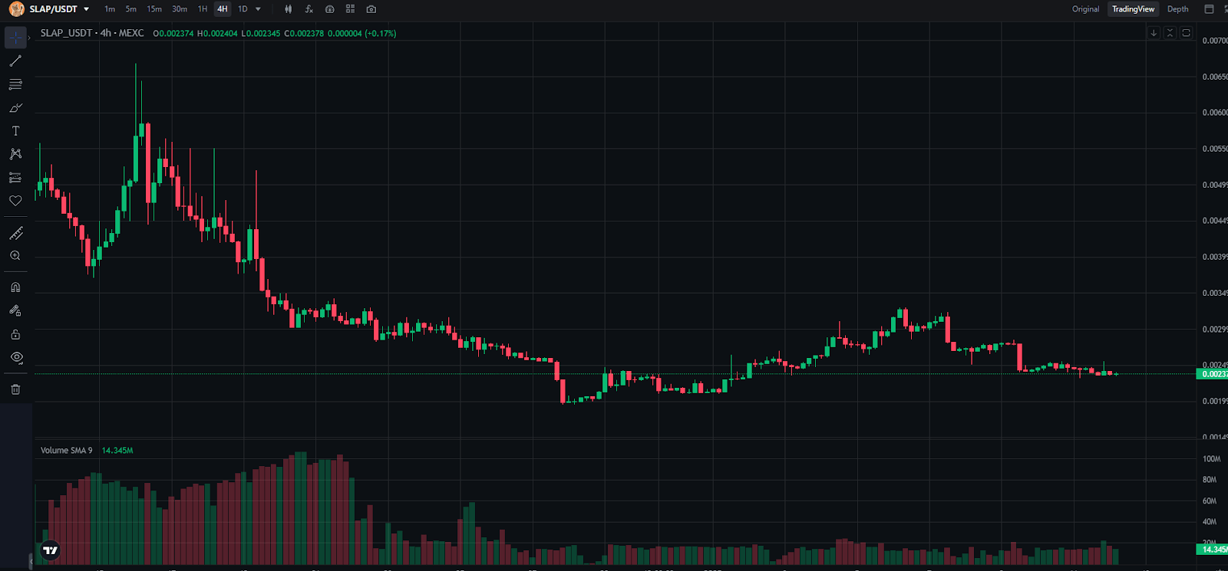The width and height of the screenshot is (1228, 571).
Task: Open the XABCD pattern tool
Action: pos(15,153)
